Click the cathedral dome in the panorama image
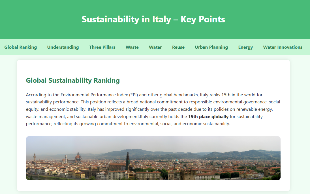This screenshot has height=194, width=310. (x=78, y=157)
